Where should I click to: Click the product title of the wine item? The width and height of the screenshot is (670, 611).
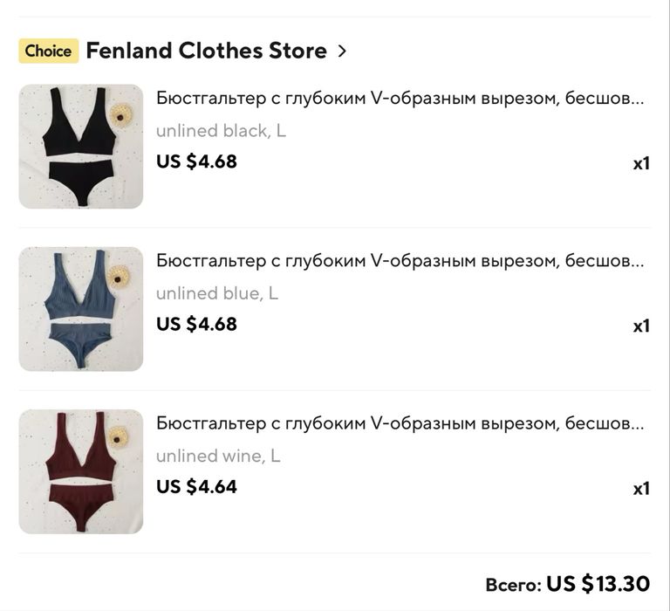click(x=400, y=423)
